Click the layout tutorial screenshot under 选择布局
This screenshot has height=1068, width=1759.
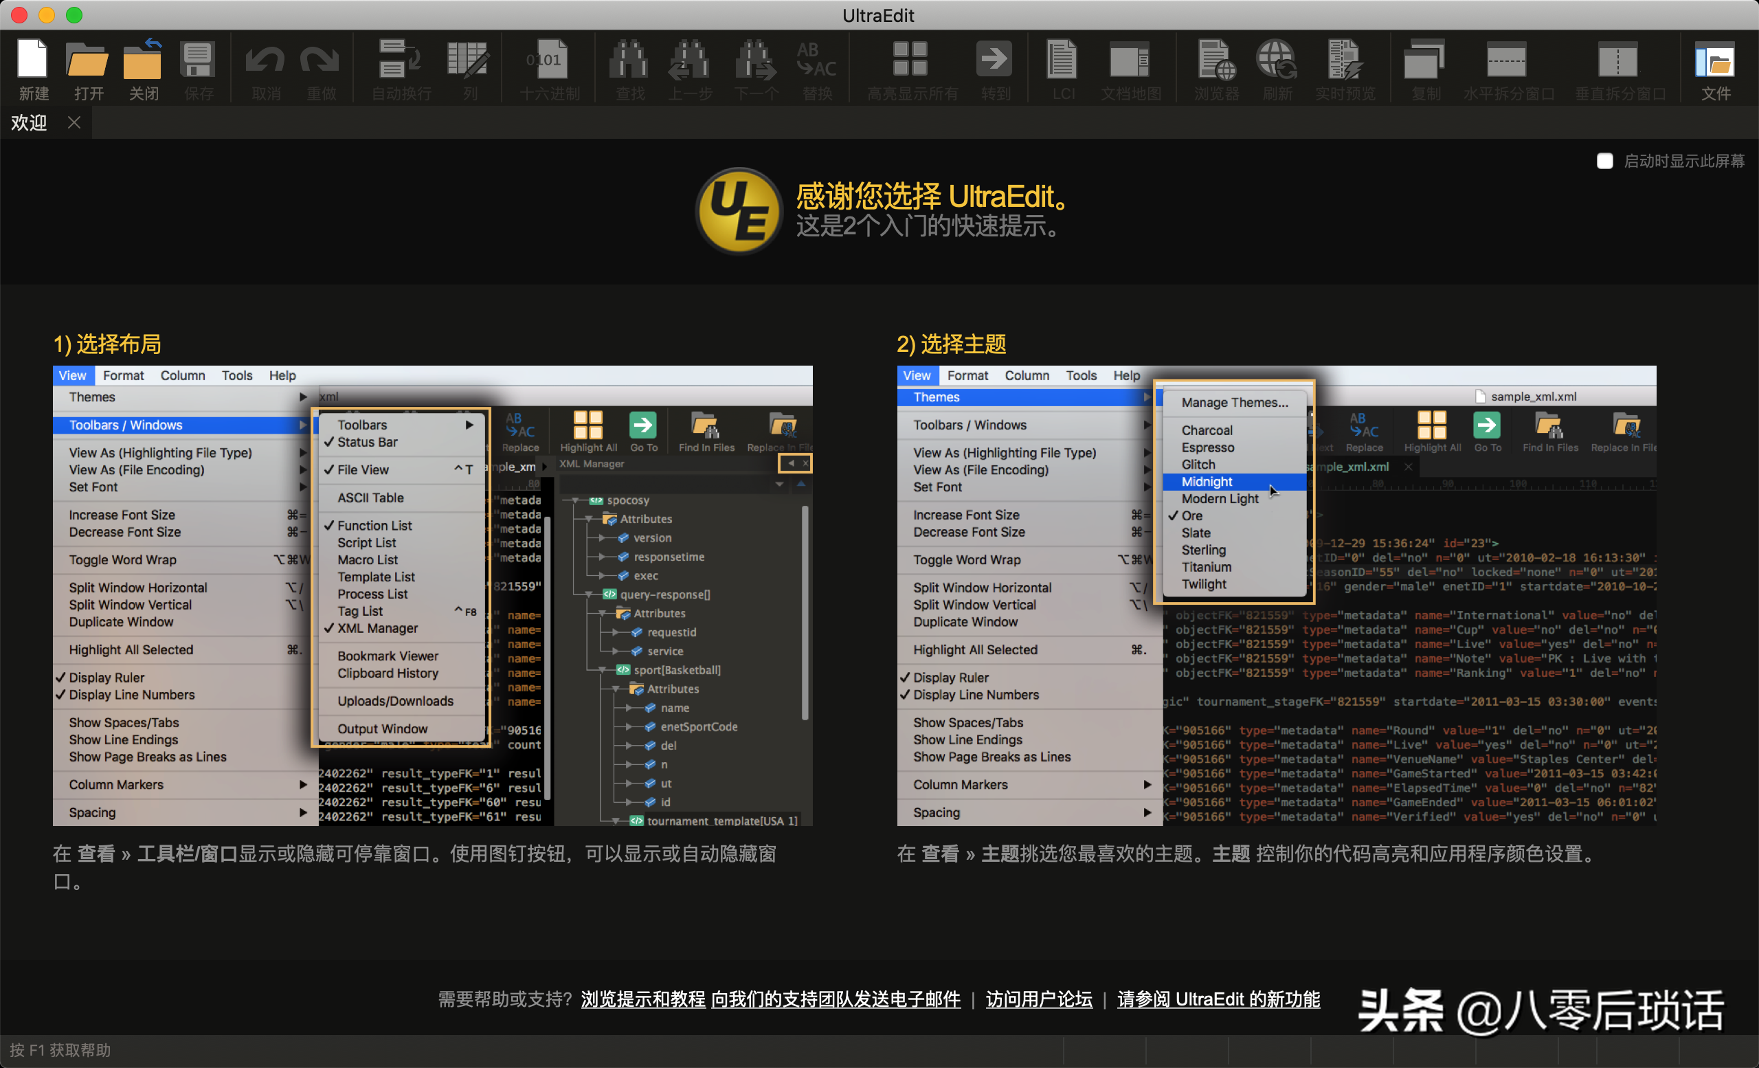point(432,595)
